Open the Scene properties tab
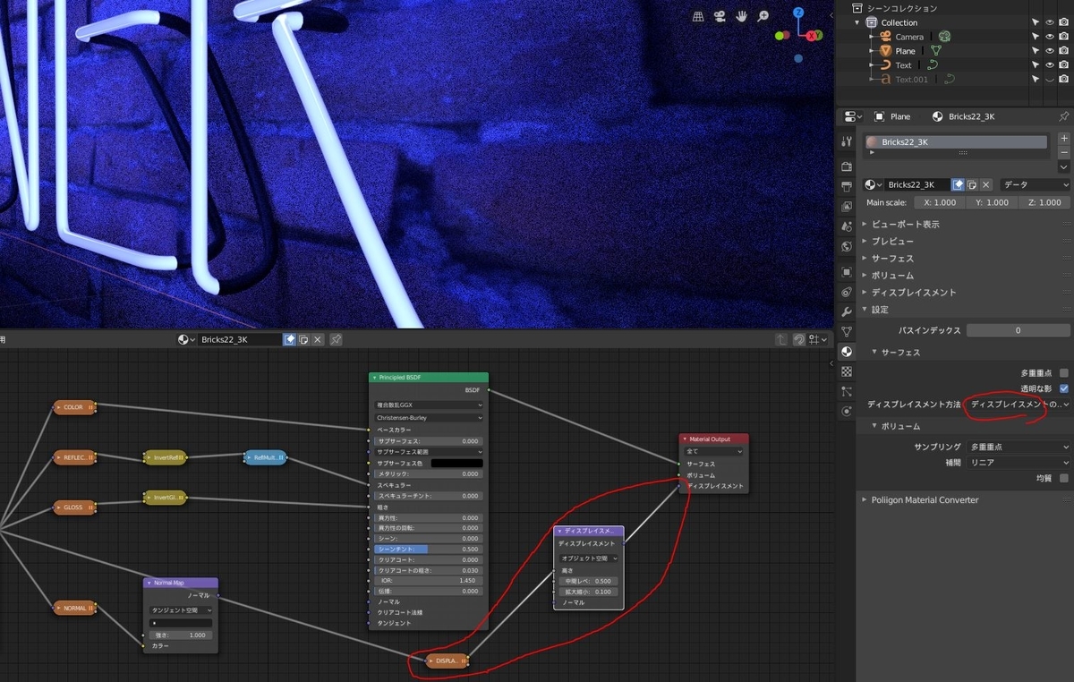Image resolution: width=1074 pixels, height=682 pixels. pos(847,226)
